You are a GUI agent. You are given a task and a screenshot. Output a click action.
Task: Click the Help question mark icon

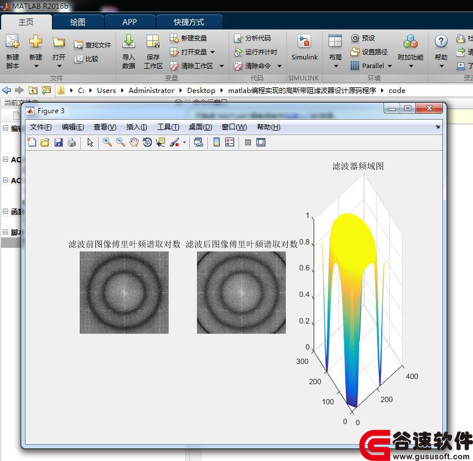(441, 42)
